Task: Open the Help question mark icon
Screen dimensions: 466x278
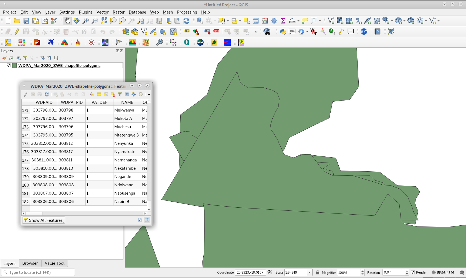Action: pos(378,32)
